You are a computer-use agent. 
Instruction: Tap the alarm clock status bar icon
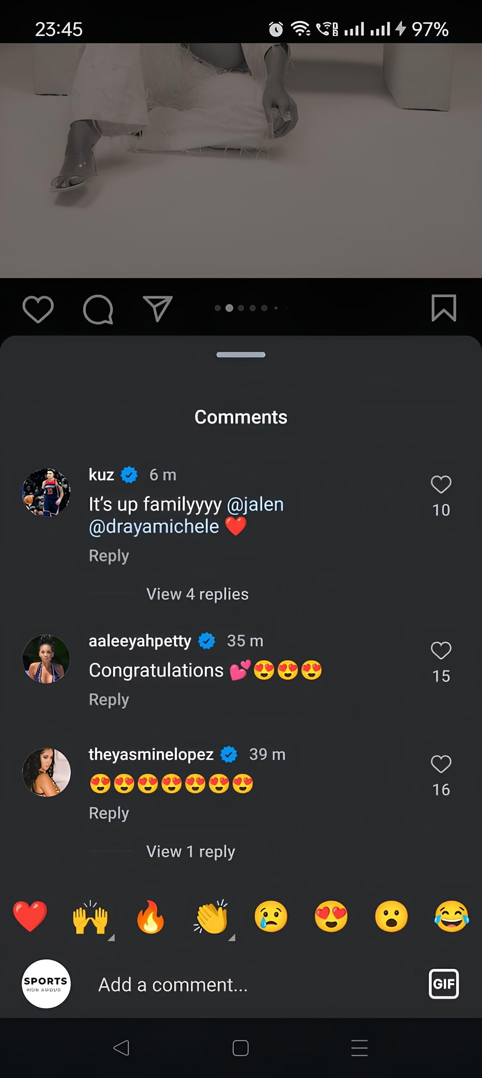tap(275, 28)
